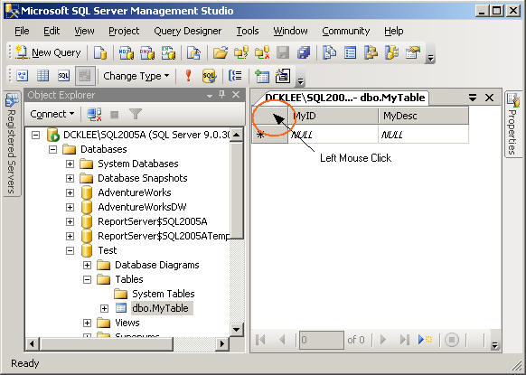Expand the AdventureWorksDW database
Image resolution: width=526 pixels, height=375 pixels.
coord(70,207)
